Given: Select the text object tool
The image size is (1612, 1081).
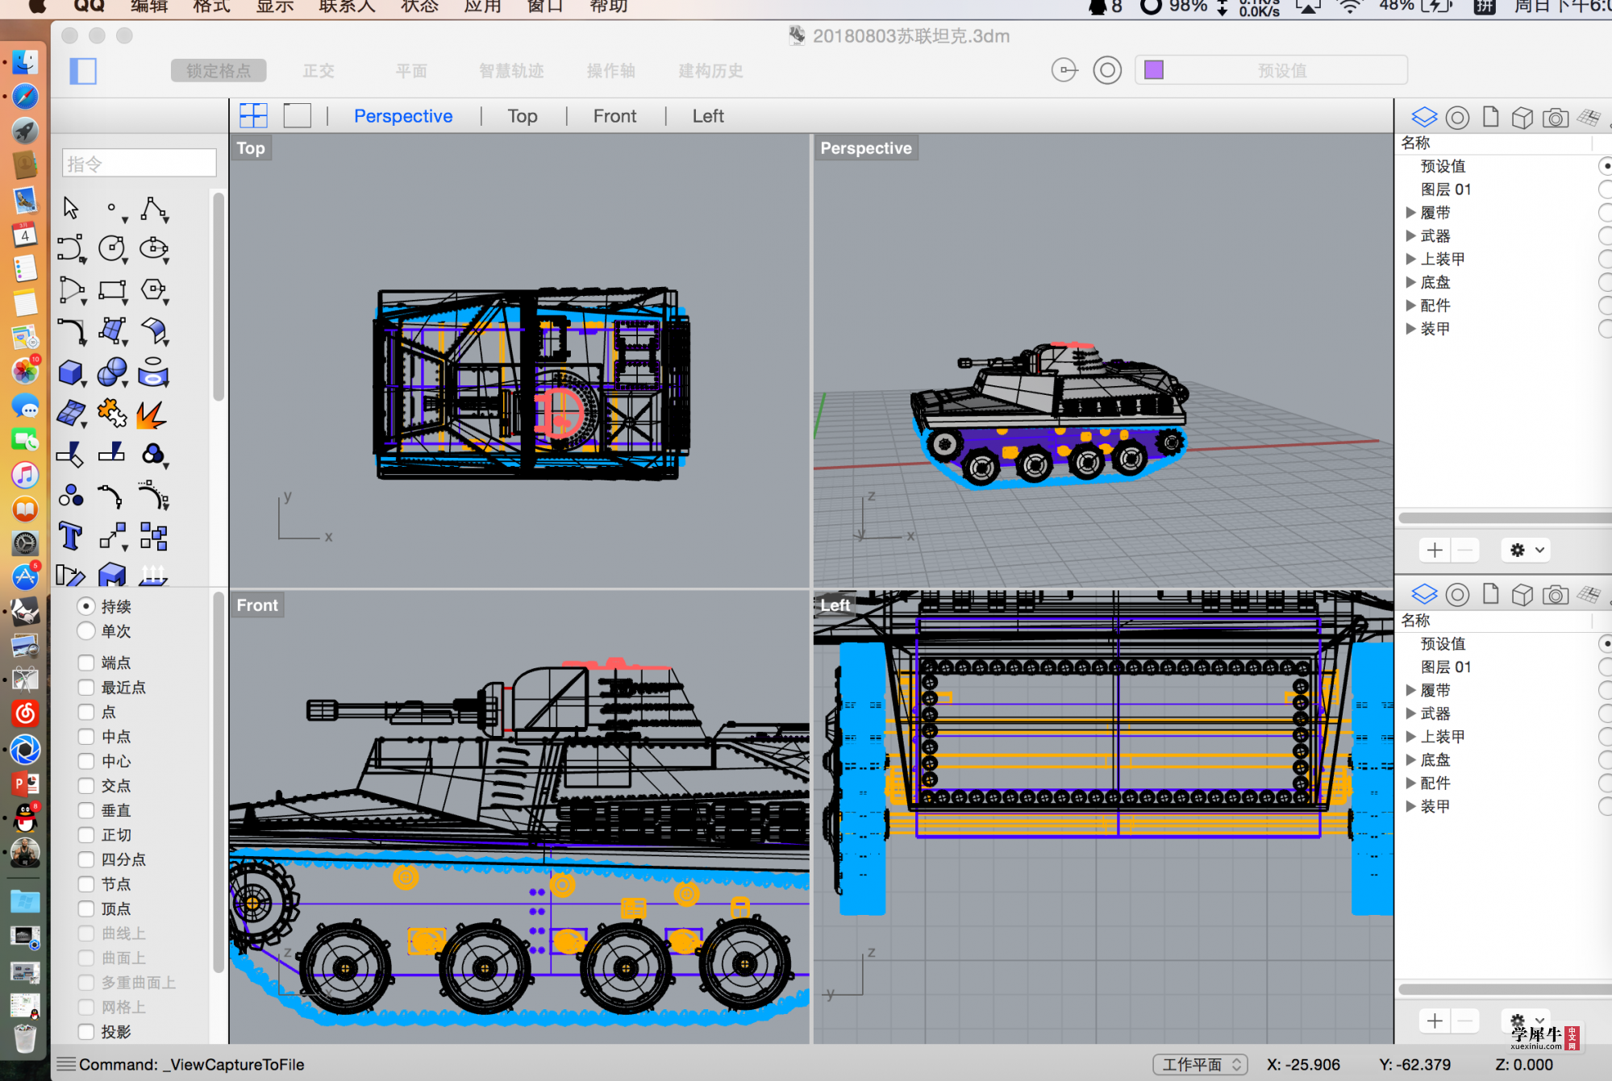Looking at the screenshot, I should (71, 536).
